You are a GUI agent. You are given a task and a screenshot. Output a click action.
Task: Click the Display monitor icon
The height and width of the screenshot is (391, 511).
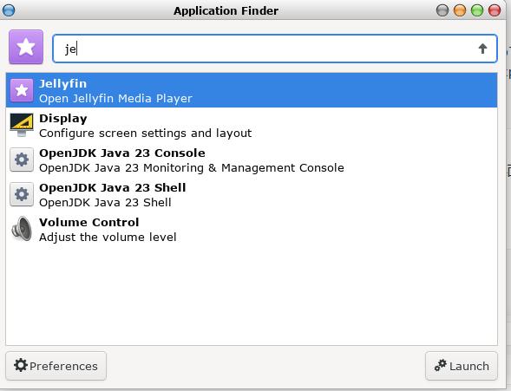click(x=22, y=125)
